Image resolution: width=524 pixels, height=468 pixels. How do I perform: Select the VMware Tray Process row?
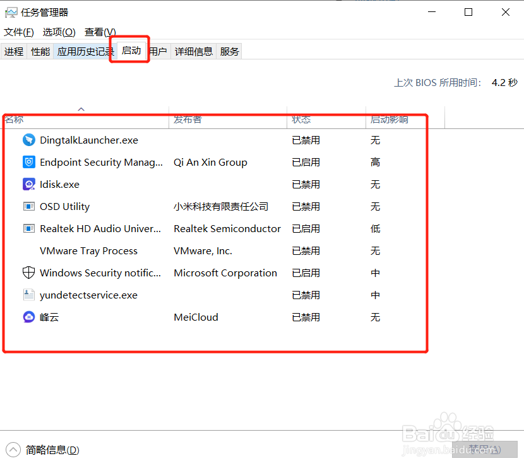88,250
